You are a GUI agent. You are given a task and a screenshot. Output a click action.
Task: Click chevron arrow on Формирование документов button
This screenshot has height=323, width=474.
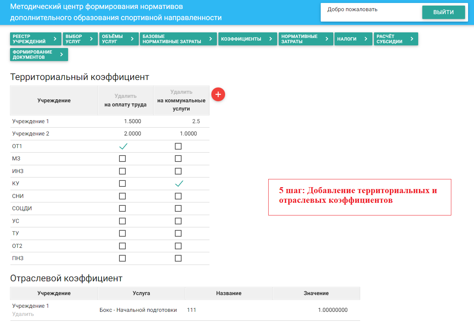(62, 55)
